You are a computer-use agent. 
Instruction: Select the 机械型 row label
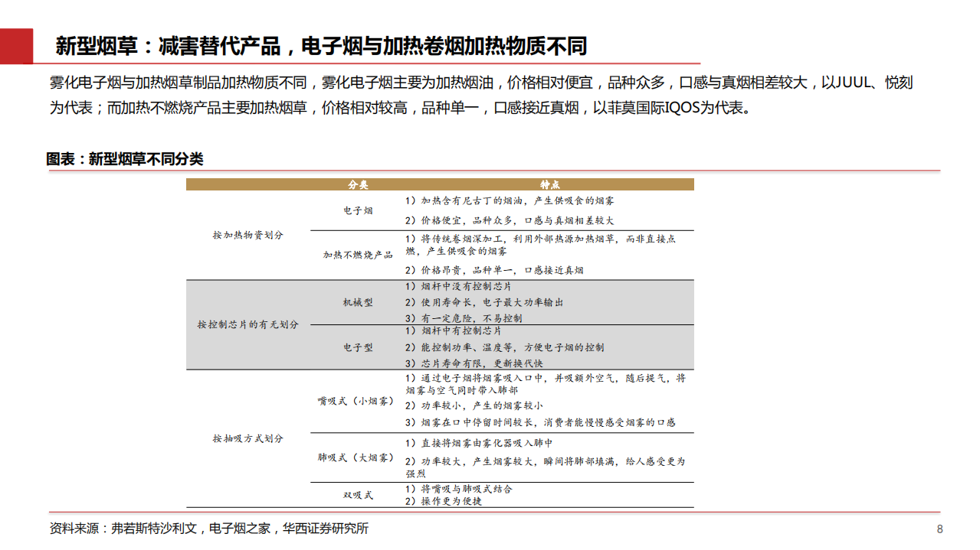point(357,303)
